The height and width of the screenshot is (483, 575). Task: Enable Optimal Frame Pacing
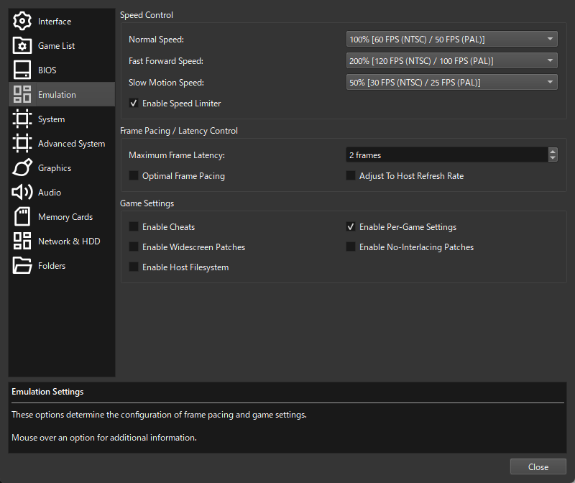pyautogui.click(x=134, y=175)
